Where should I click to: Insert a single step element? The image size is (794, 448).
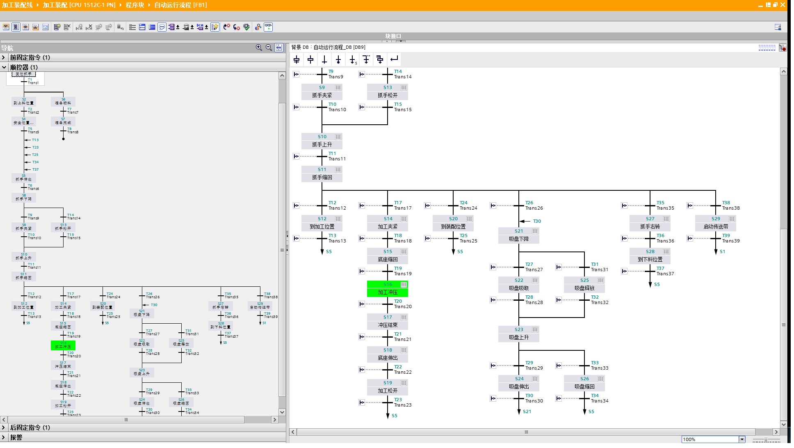tap(310, 60)
